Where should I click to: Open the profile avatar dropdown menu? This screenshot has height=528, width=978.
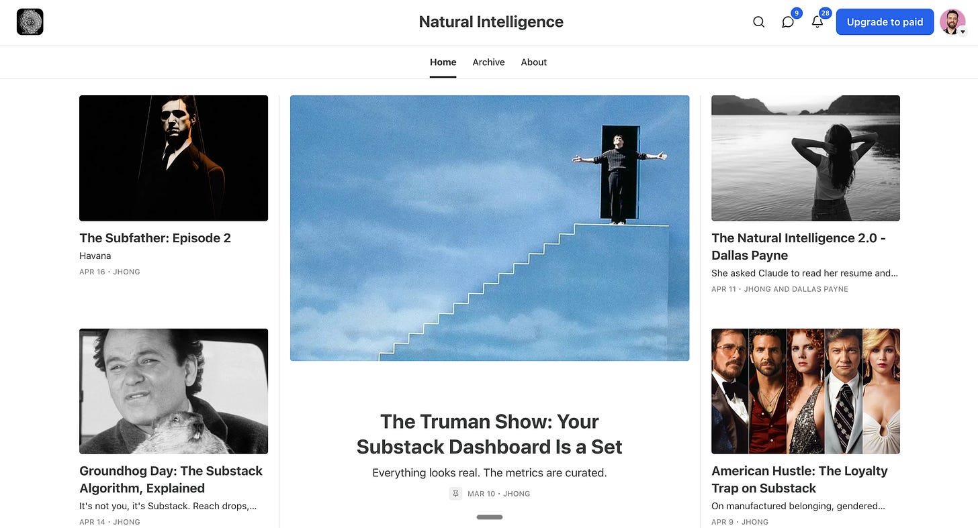(x=953, y=22)
